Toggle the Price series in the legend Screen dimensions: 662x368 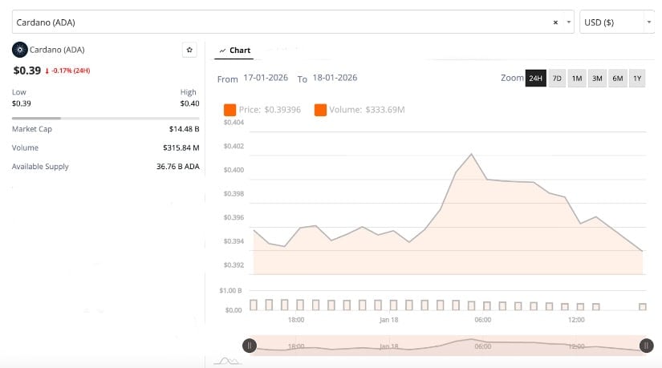[x=229, y=110]
